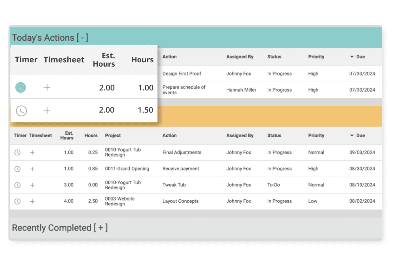
Task: Sort Today's Actions by Assigned By header
Action: [x=240, y=57]
